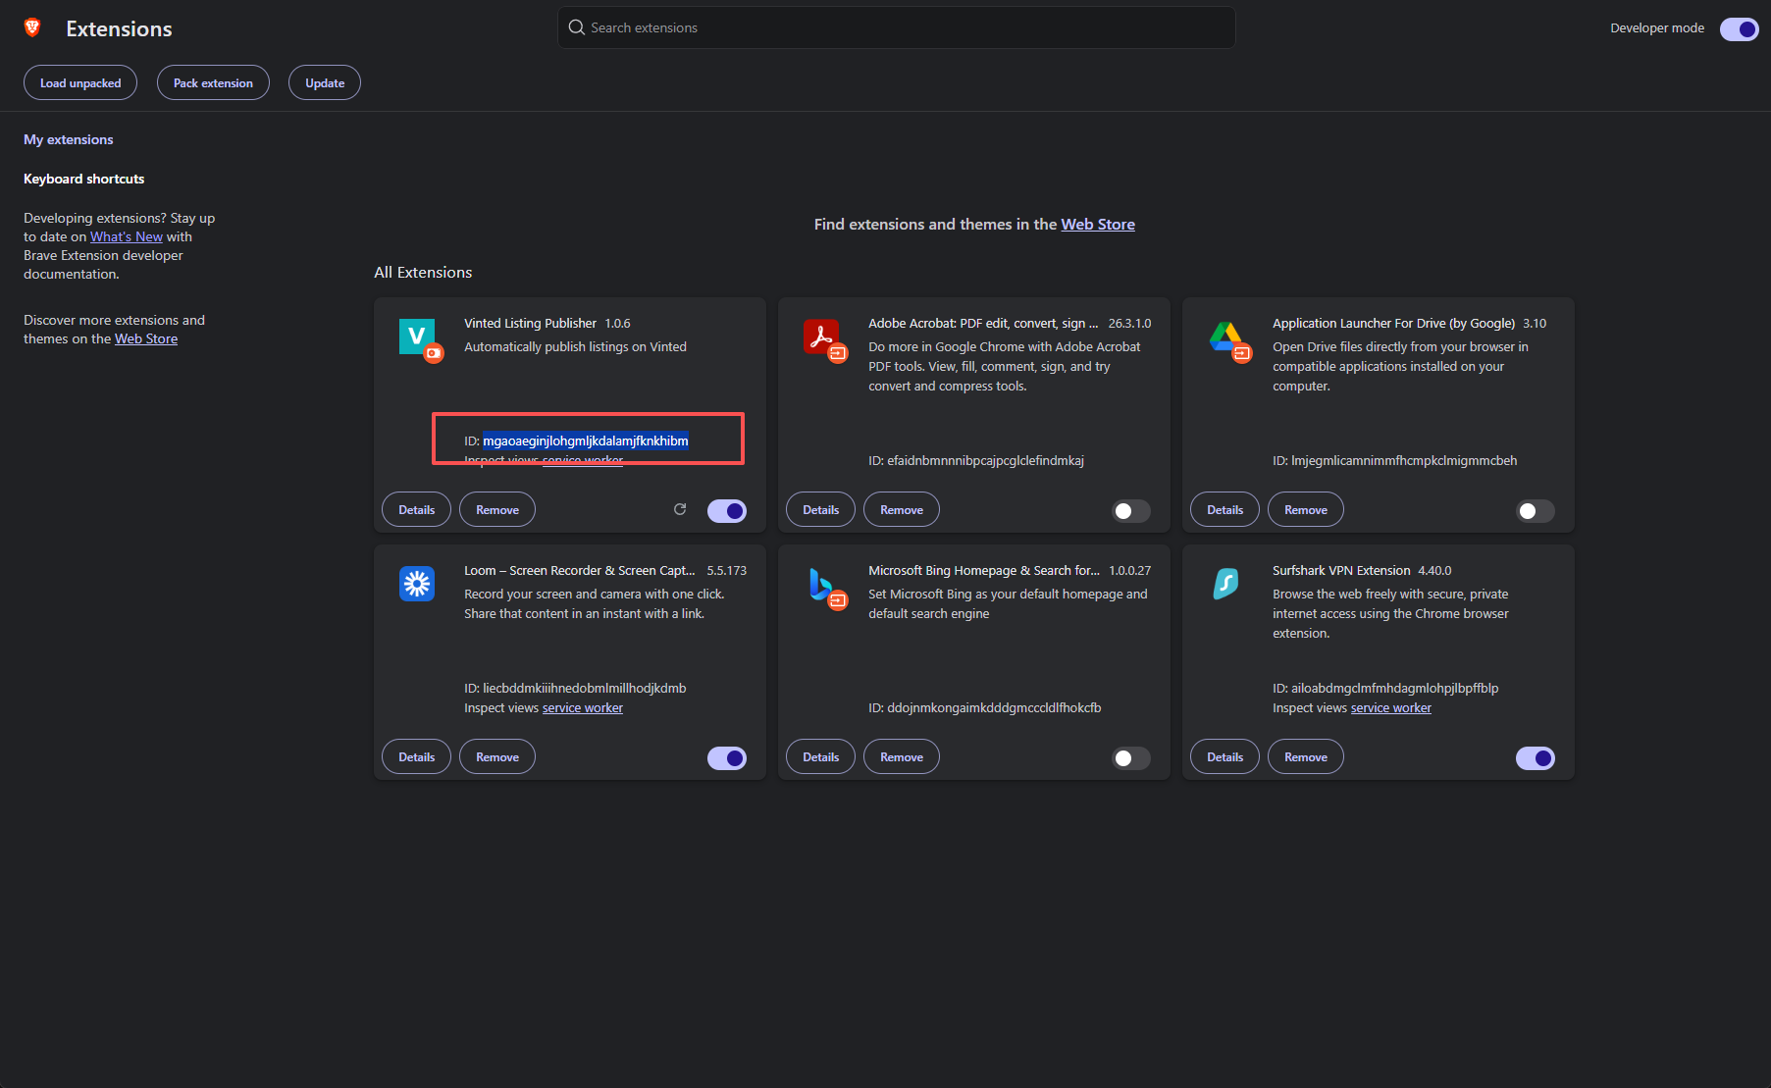Click Surfshark VPN Extension title text

(1341, 570)
